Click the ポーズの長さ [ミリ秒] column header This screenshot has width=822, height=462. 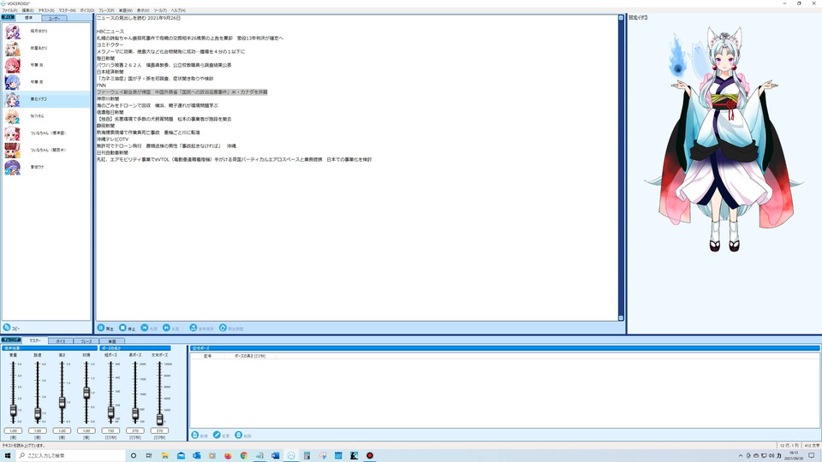[250, 356]
